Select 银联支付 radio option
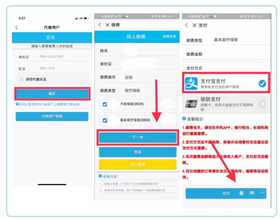Screen dimensions: 280x219 point(262,104)
